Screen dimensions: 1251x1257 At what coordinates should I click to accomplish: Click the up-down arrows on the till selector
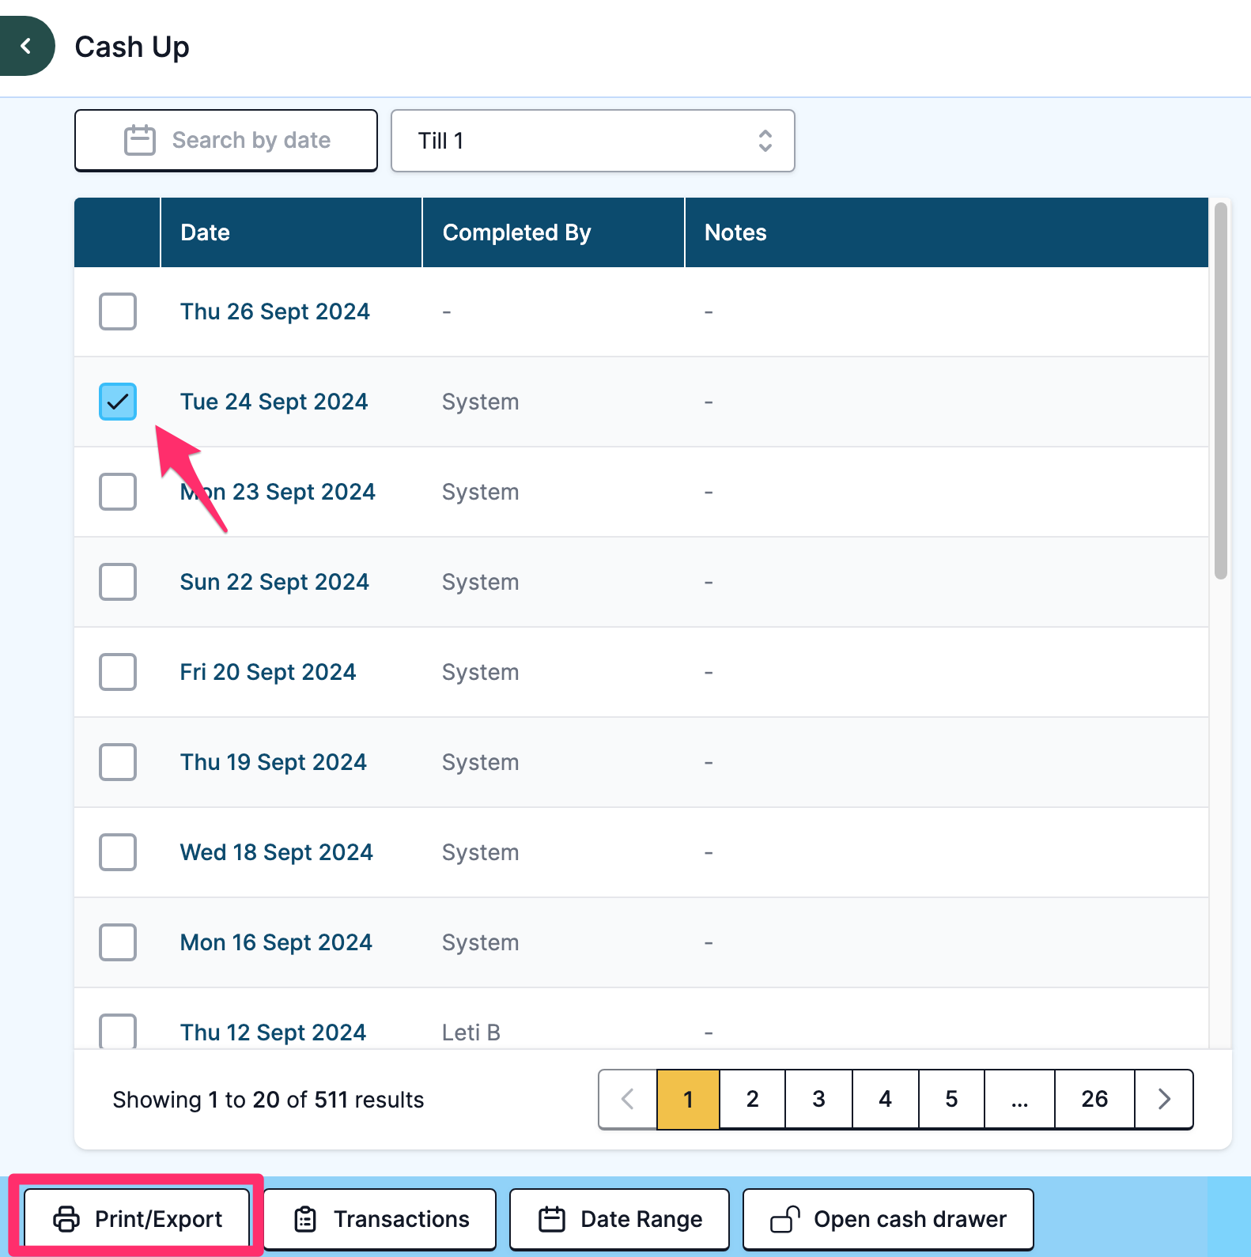pos(765,141)
